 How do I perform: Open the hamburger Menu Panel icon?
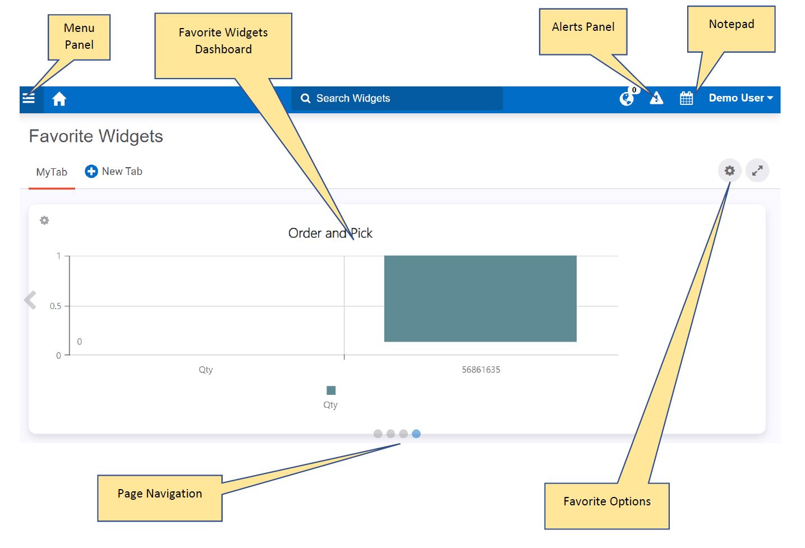[x=29, y=99]
